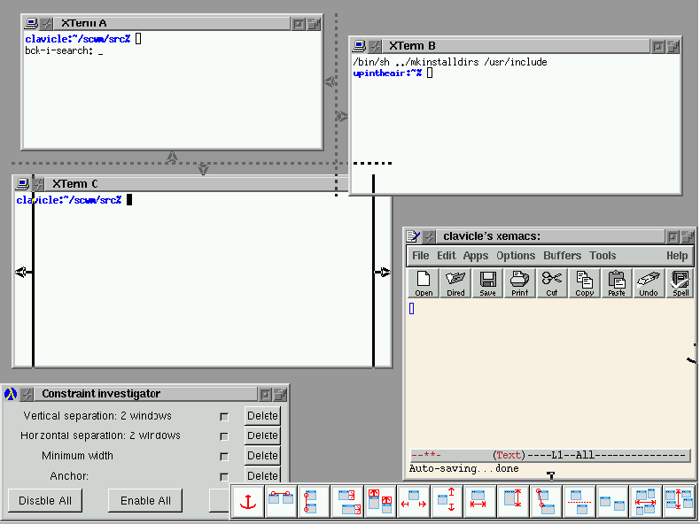Image resolution: width=700 pixels, height=524 pixels.
Task: Select the red anchor constraint tool
Action: (248, 502)
